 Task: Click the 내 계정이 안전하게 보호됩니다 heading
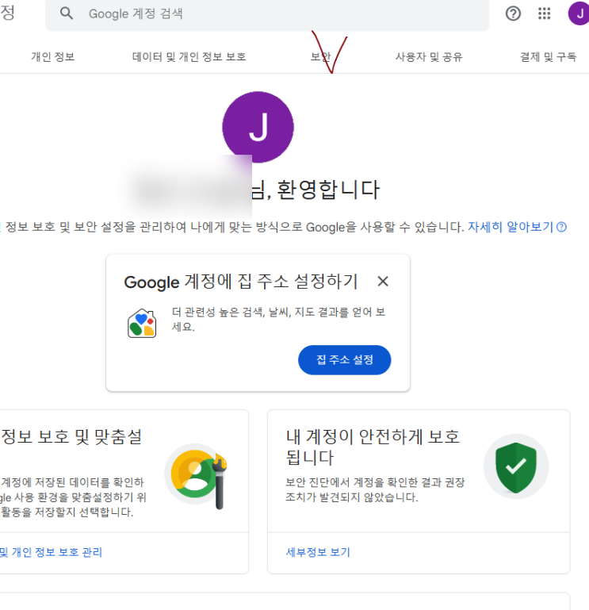[x=373, y=447]
